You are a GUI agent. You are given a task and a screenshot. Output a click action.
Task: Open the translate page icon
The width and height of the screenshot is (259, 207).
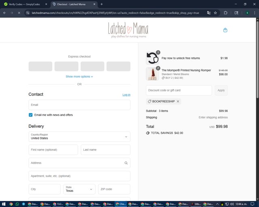click(209, 13)
